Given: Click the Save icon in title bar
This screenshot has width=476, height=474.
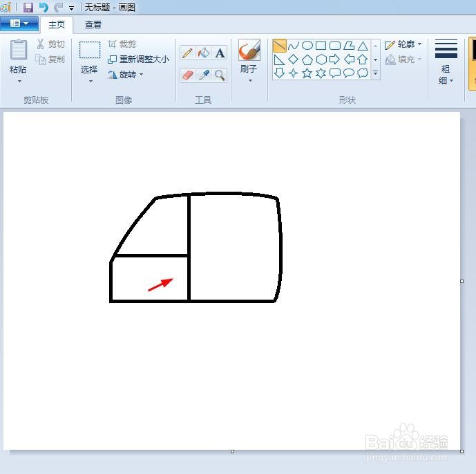Looking at the screenshot, I should (28, 7).
